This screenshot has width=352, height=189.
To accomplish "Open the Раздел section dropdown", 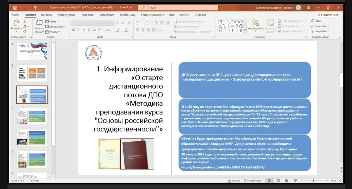I will [54, 32].
